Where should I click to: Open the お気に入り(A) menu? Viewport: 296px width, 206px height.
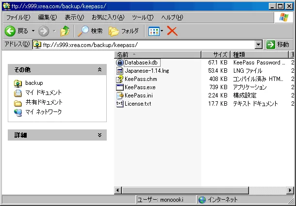point(108,17)
